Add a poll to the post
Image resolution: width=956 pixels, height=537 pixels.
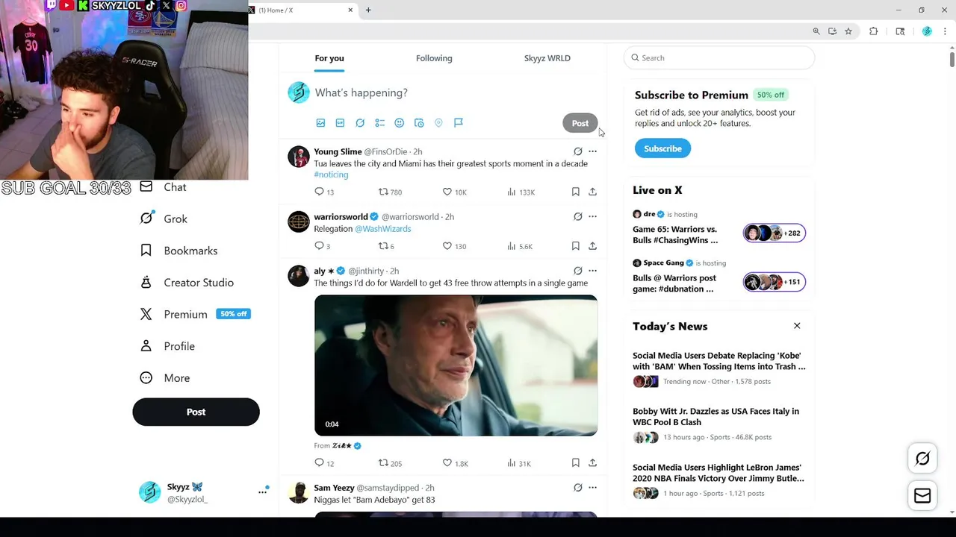(379, 123)
